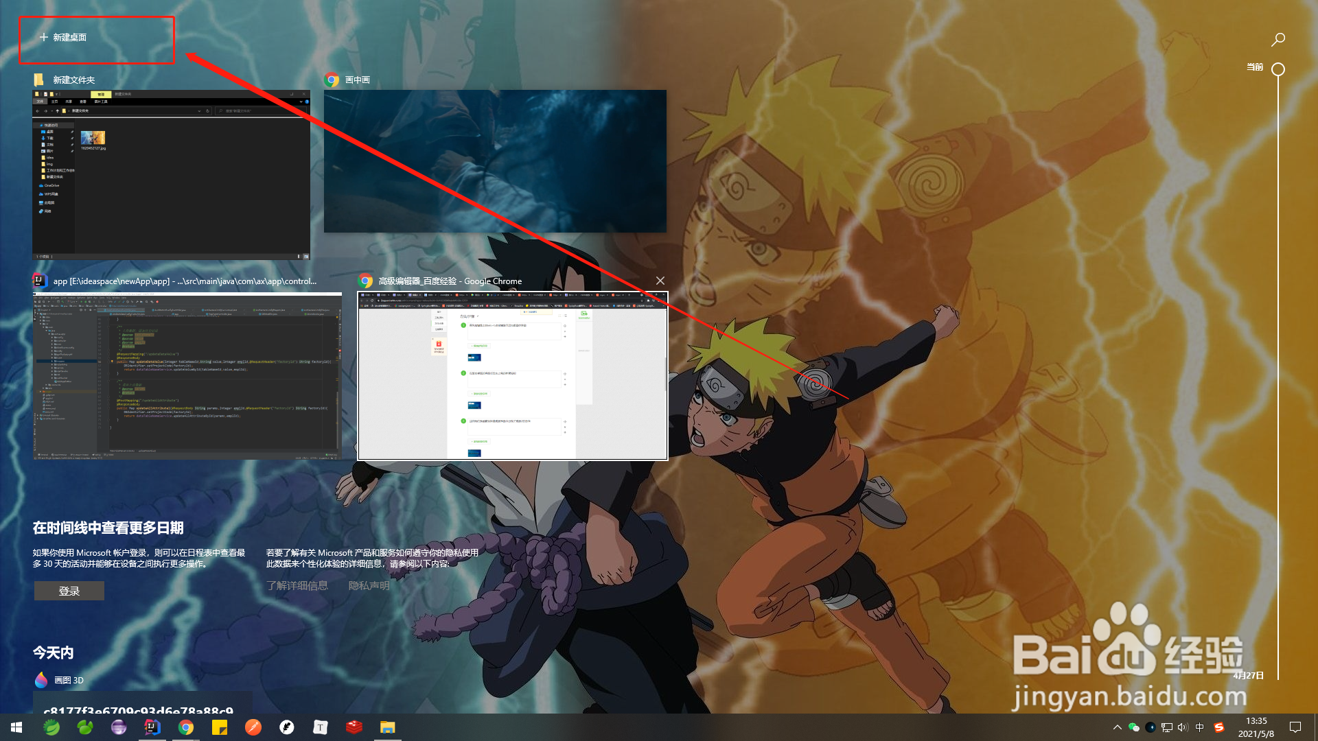Switch to the 画中画 Chrome window thumbnail
The image size is (1318, 741).
coord(495,161)
